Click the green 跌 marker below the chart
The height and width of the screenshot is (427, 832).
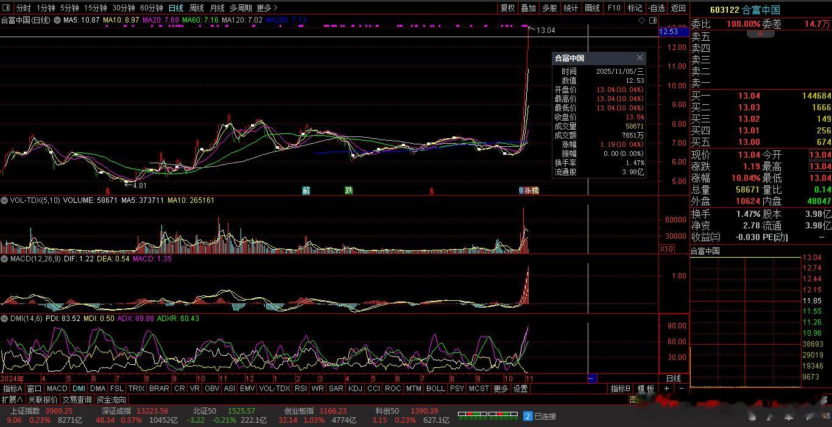[x=349, y=191]
